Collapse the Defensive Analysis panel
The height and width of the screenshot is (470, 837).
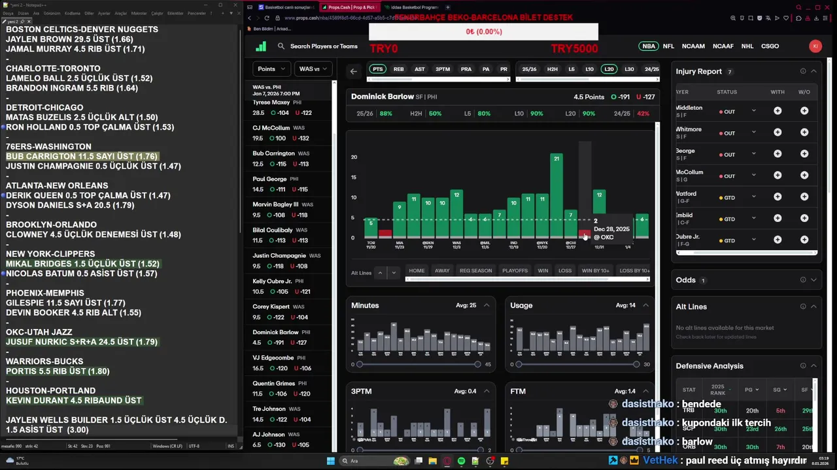pyautogui.click(x=813, y=366)
